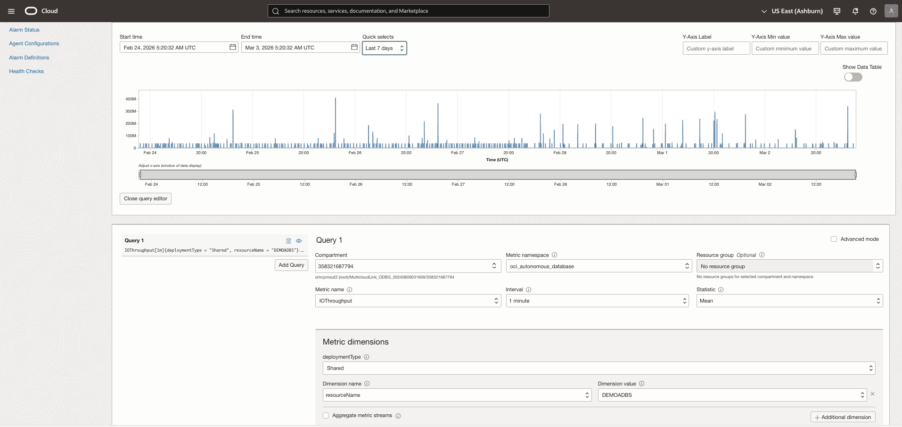
Task: Click the Add Query button
Action: tap(291, 265)
